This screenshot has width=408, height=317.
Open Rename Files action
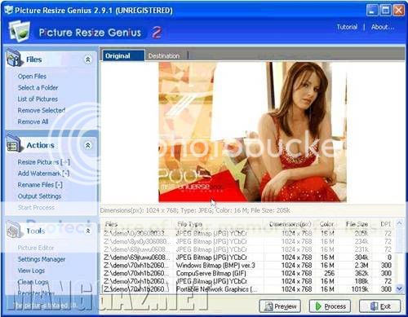[x=40, y=185]
